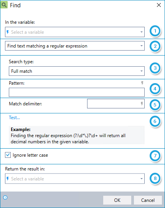
Task: Dismiss dialog with the Cancel button
Action: click(x=148, y=200)
